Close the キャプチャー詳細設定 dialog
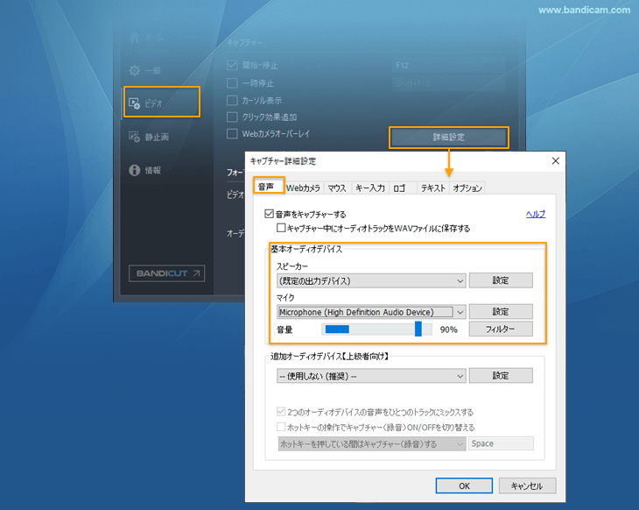This screenshot has height=510, width=639. coord(556,160)
